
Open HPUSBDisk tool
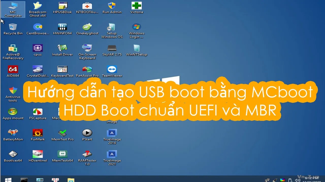(62, 8)
